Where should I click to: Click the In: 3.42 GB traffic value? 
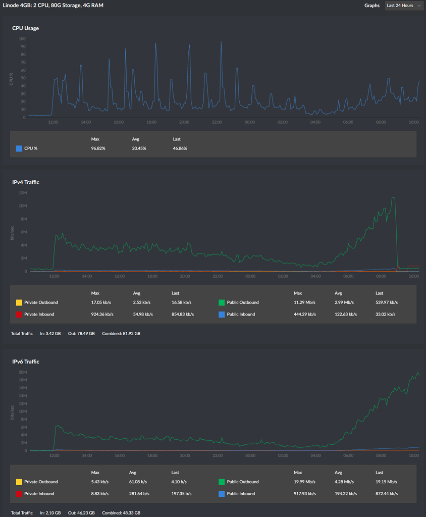coord(51,333)
